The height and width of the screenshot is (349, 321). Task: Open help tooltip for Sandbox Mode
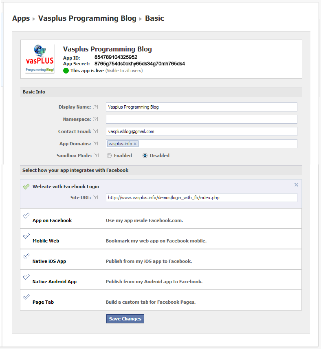coord(96,156)
